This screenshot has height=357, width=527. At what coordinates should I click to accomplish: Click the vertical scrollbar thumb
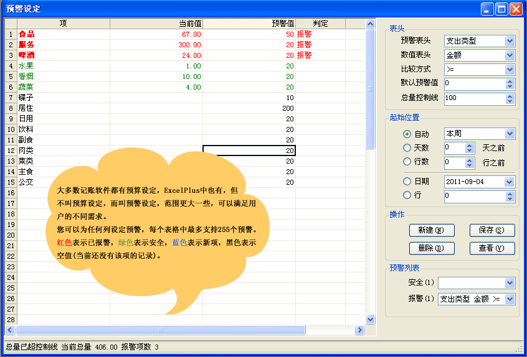[x=371, y=89]
